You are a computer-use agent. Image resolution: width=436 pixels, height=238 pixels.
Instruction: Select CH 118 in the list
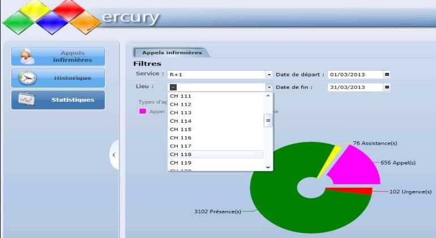coord(216,154)
